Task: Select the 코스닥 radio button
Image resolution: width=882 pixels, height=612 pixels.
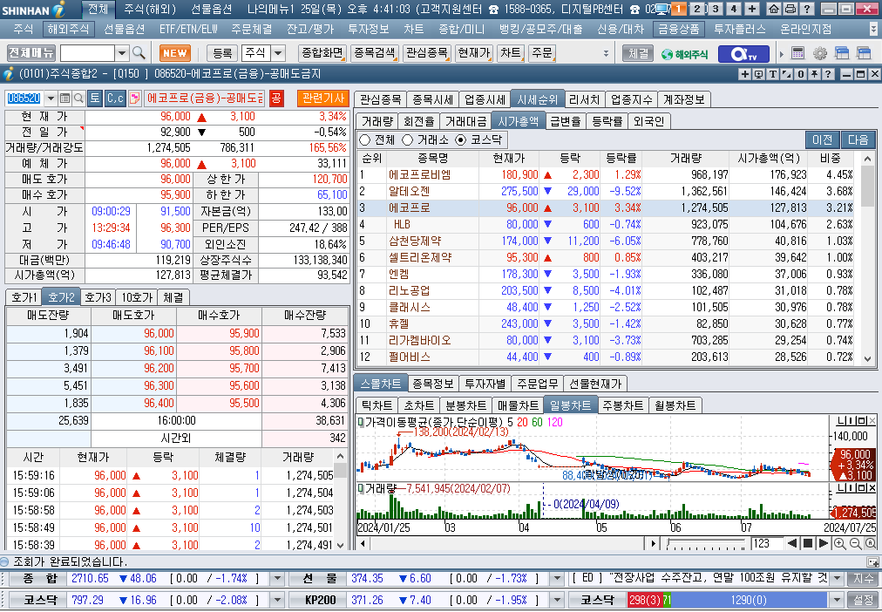Action: click(x=461, y=140)
